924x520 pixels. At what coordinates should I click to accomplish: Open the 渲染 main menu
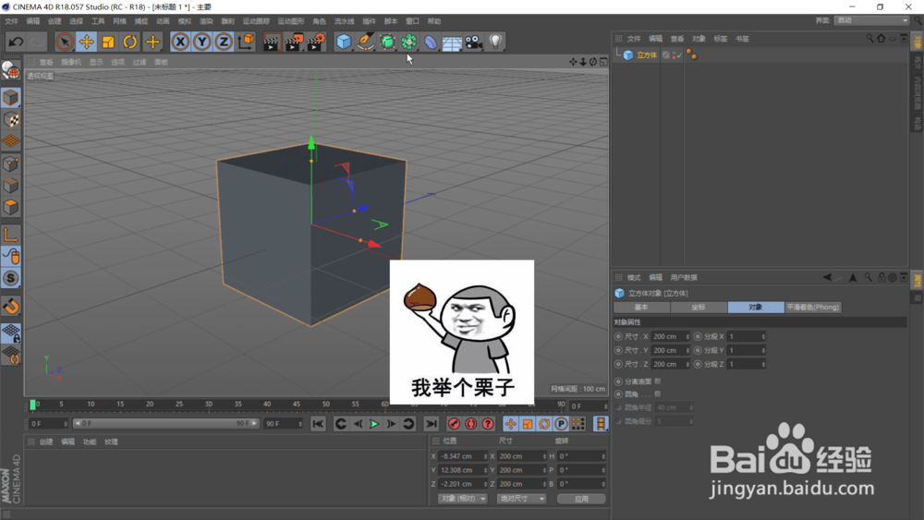206,21
